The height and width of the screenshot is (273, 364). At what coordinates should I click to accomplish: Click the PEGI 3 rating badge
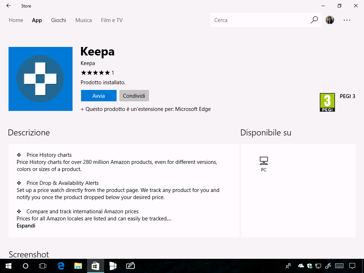pos(327,102)
